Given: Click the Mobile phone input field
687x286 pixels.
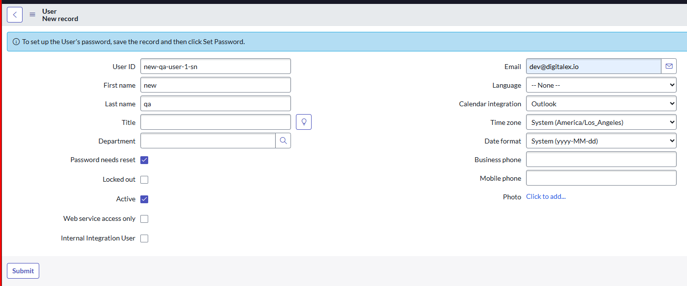Looking at the screenshot, I should (x=601, y=178).
